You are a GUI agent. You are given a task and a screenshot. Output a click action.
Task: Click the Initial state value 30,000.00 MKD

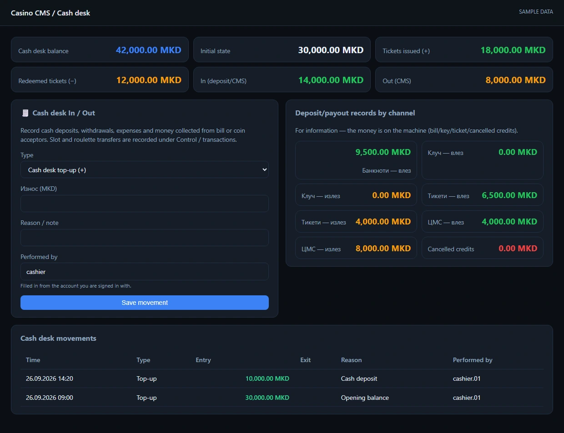[331, 50]
